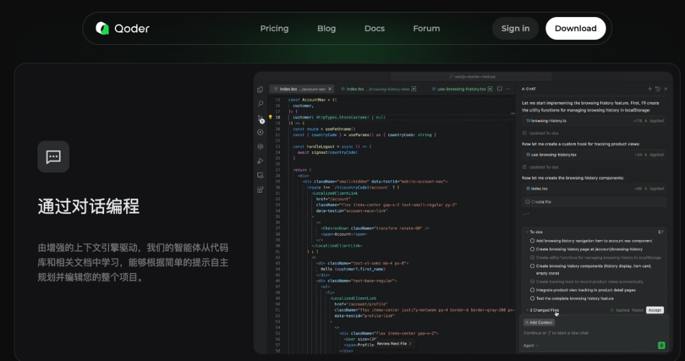The width and height of the screenshot is (685, 361).
Task: Start a new chat with the plus icon
Action: 649,89
